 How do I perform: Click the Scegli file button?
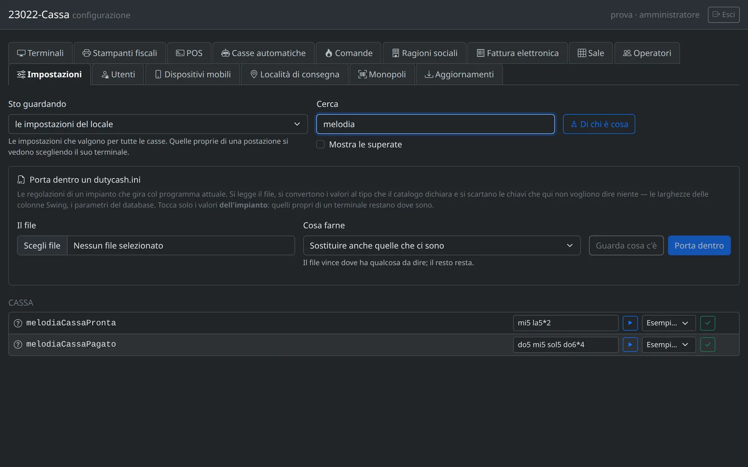click(42, 246)
